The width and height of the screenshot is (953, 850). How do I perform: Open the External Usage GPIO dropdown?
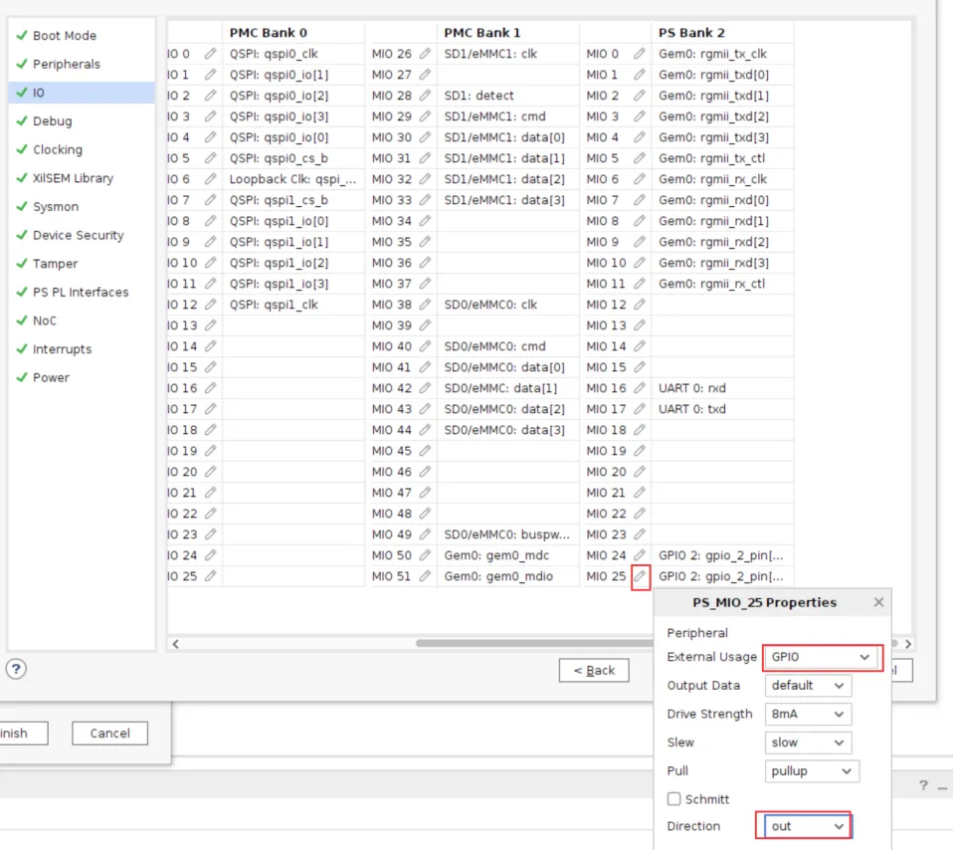(822, 657)
